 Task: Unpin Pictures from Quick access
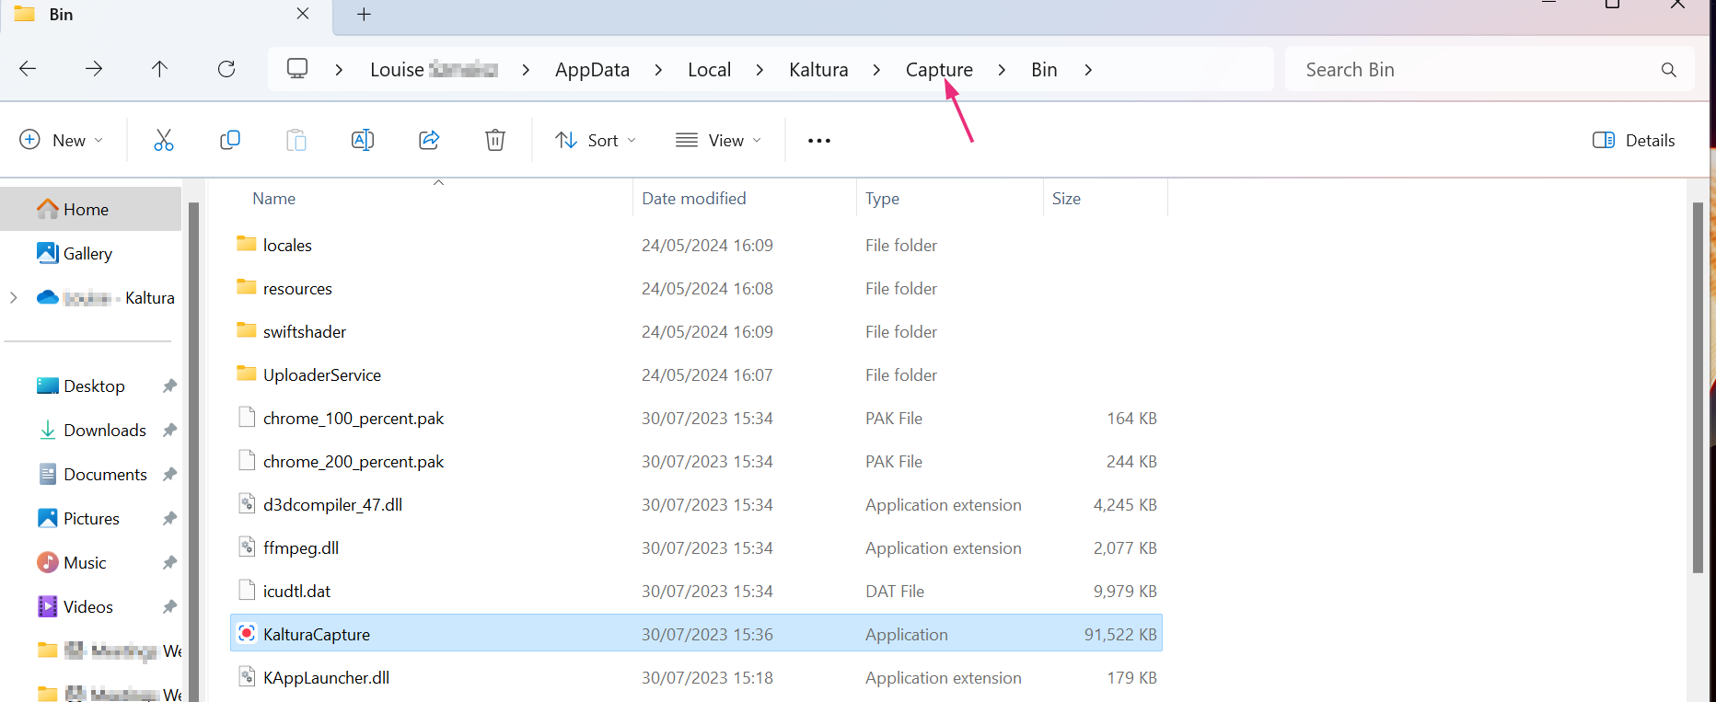pyautogui.click(x=169, y=519)
